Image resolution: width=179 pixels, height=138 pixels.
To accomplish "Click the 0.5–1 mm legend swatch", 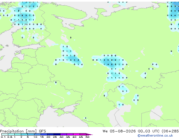I will click(x=11, y=134).
